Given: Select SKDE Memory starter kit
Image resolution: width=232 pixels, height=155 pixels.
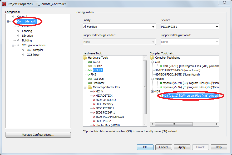Looking at the screenshot, I should [x=104, y=104].
